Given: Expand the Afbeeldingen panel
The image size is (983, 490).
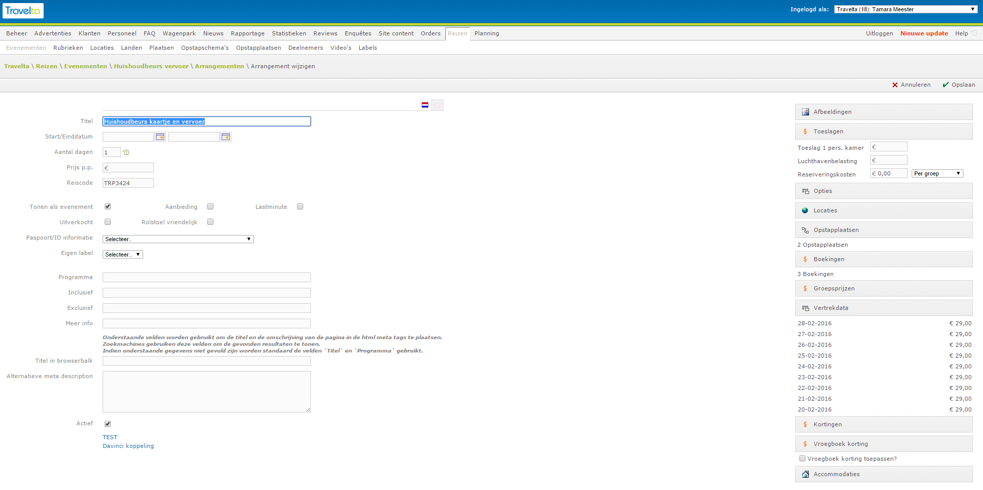Looking at the screenshot, I should pyautogui.click(x=883, y=112).
